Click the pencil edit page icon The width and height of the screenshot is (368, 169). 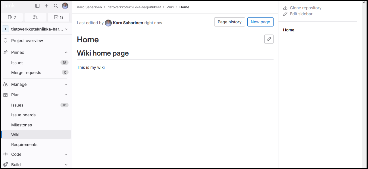click(269, 39)
